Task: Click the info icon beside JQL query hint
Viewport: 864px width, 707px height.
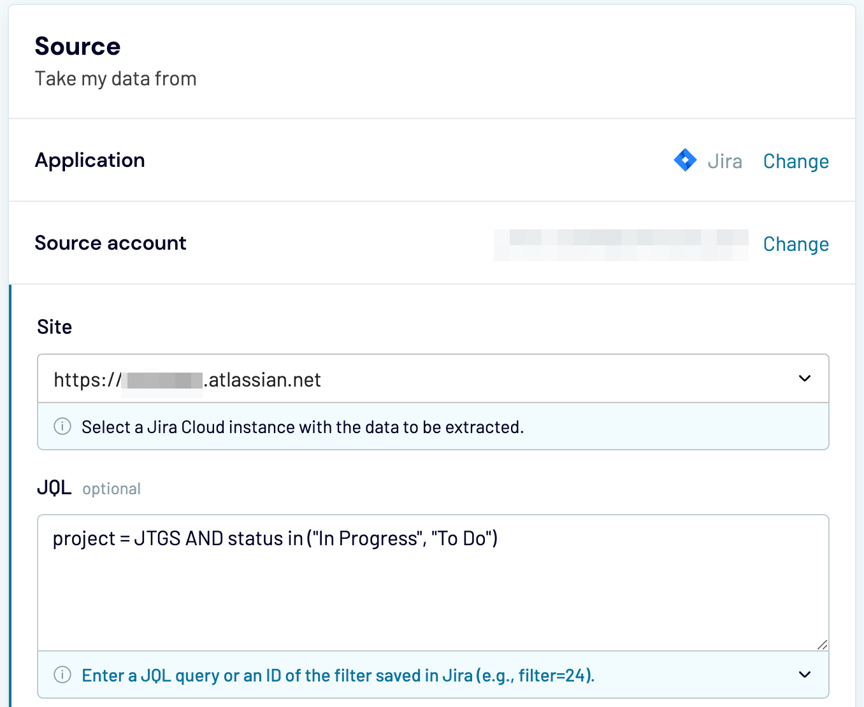Action: click(x=62, y=675)
